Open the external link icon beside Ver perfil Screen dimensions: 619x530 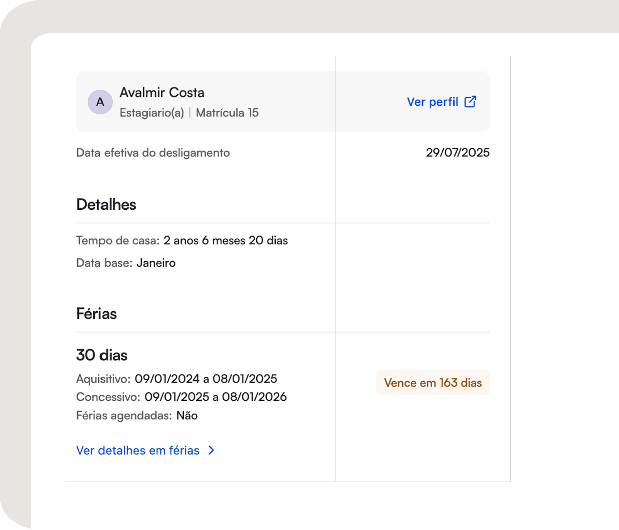[470, 102]
